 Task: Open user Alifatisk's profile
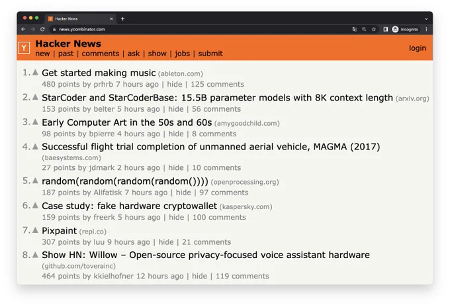pyautogui.click(x=108, y=193)
